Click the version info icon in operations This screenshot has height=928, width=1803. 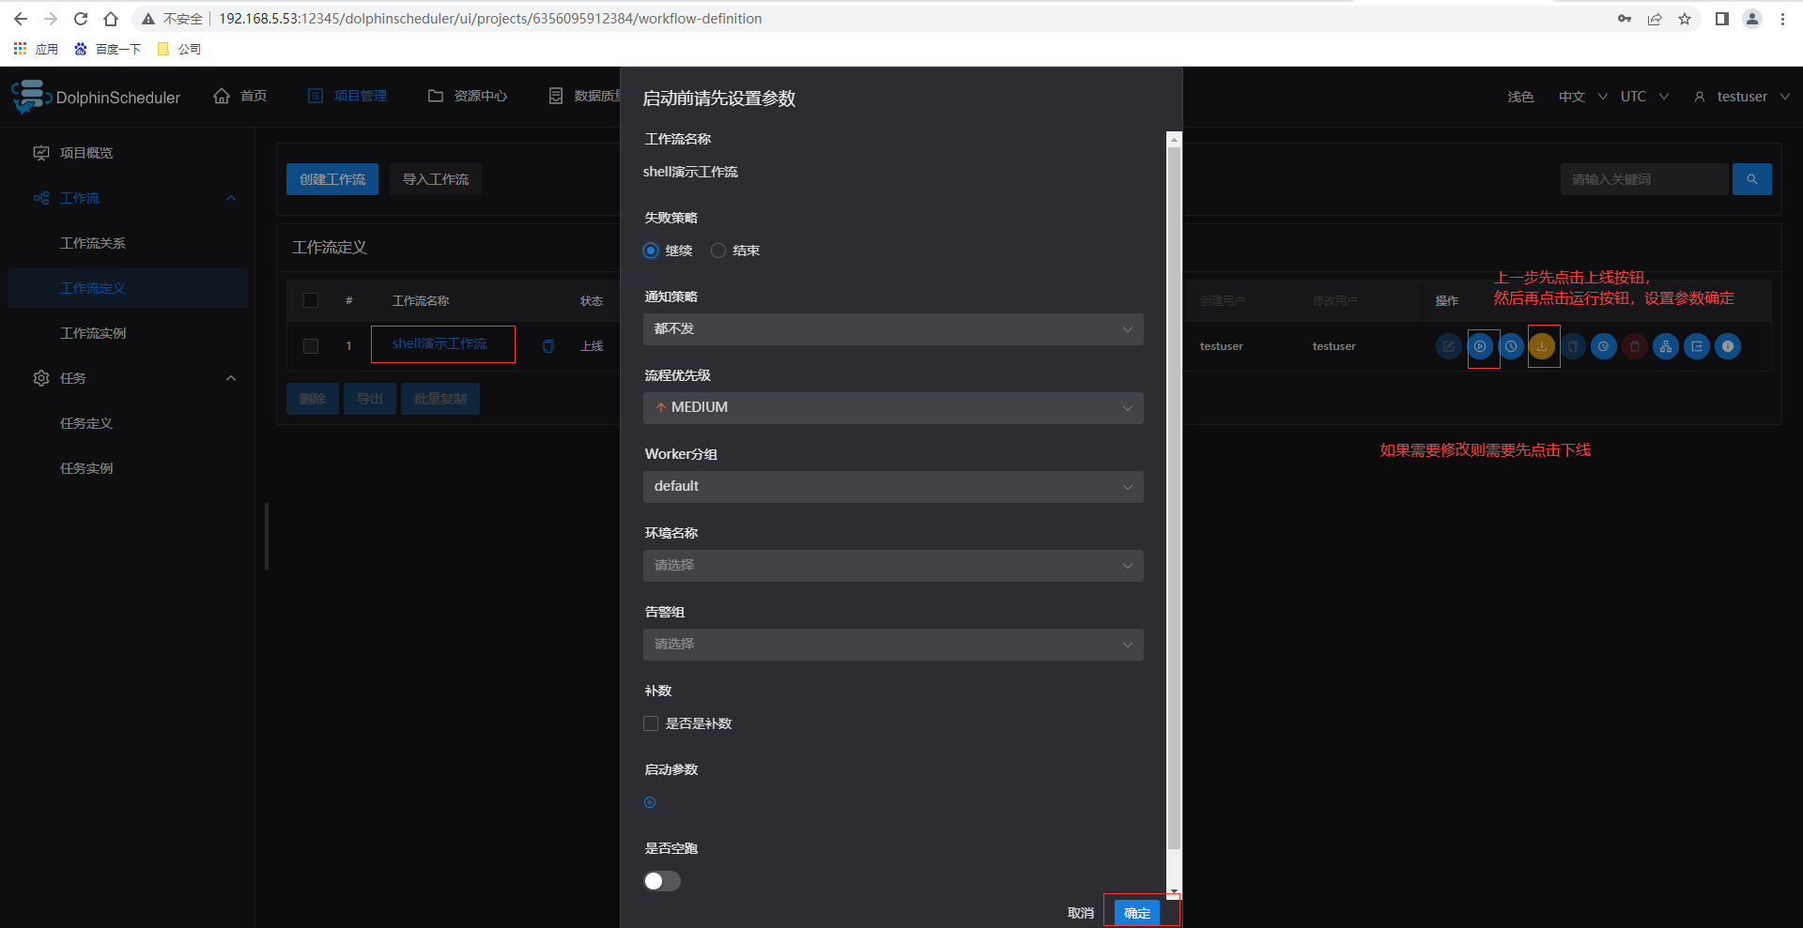tap(1728, 346)
